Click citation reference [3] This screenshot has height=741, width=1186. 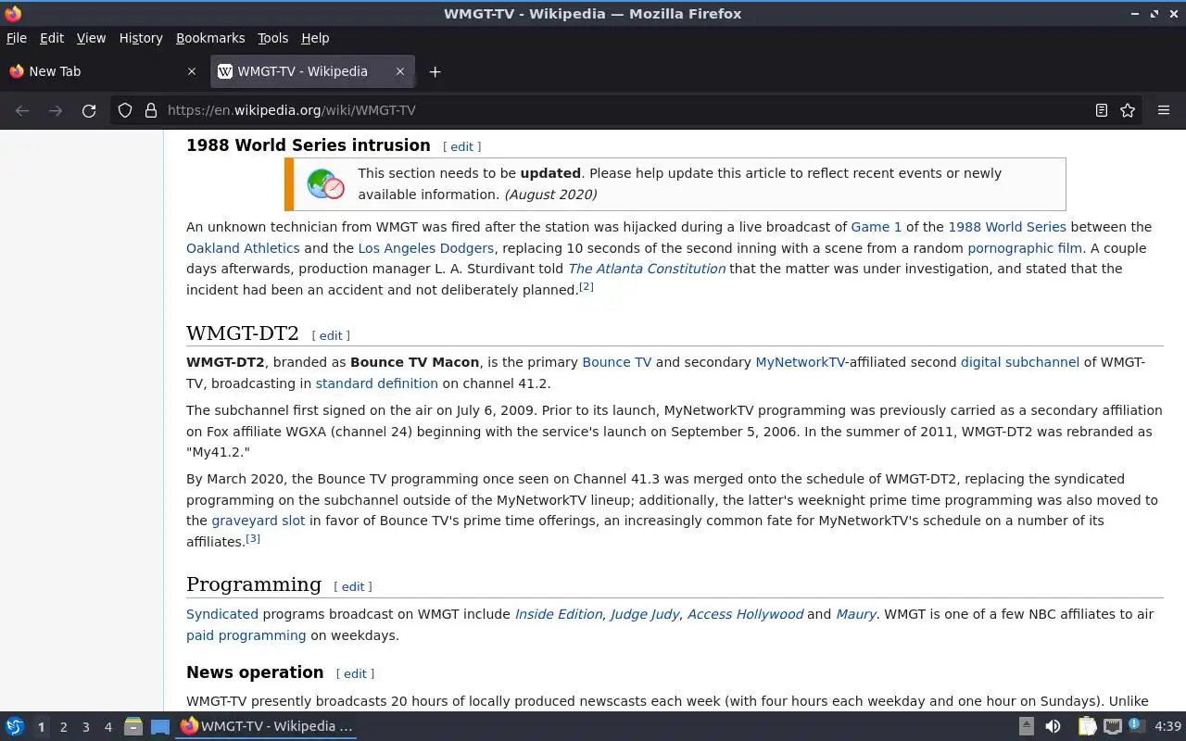[253, 539]
